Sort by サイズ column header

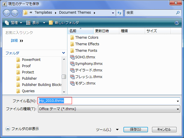pyautogui.click(x=158, y=31)
